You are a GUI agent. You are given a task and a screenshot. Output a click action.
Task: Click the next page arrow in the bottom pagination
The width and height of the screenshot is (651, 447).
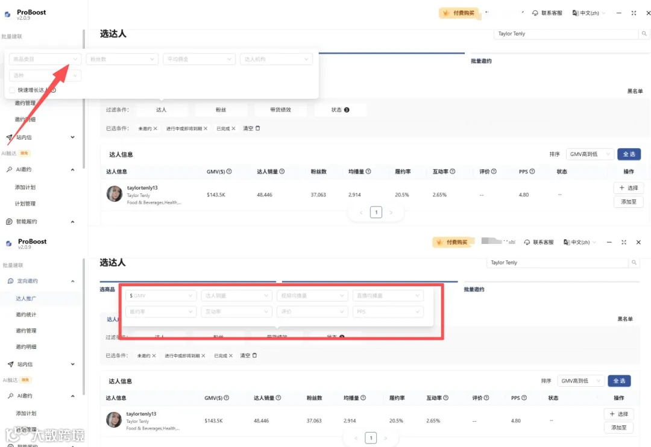(x=385, y=438)
